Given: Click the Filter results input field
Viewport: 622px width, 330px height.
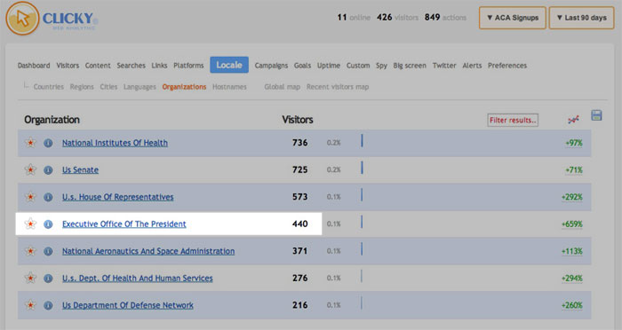Looking at the screenshot, I should tap(513, 120).
